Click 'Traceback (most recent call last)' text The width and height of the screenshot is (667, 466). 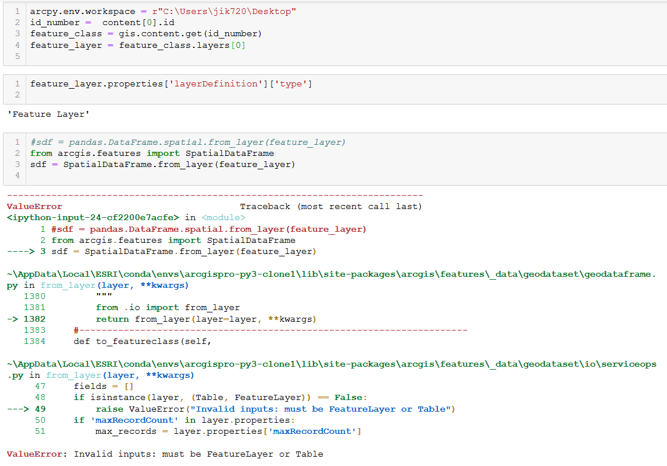pyautogui.click(x=331, y=207)
